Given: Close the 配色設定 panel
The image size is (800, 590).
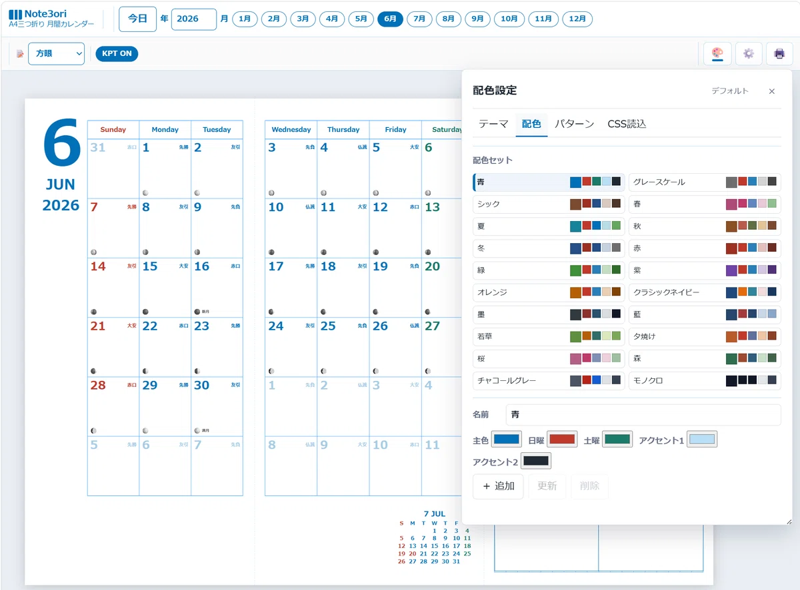Looking at the screenshot, I should (x=772, y=91).
